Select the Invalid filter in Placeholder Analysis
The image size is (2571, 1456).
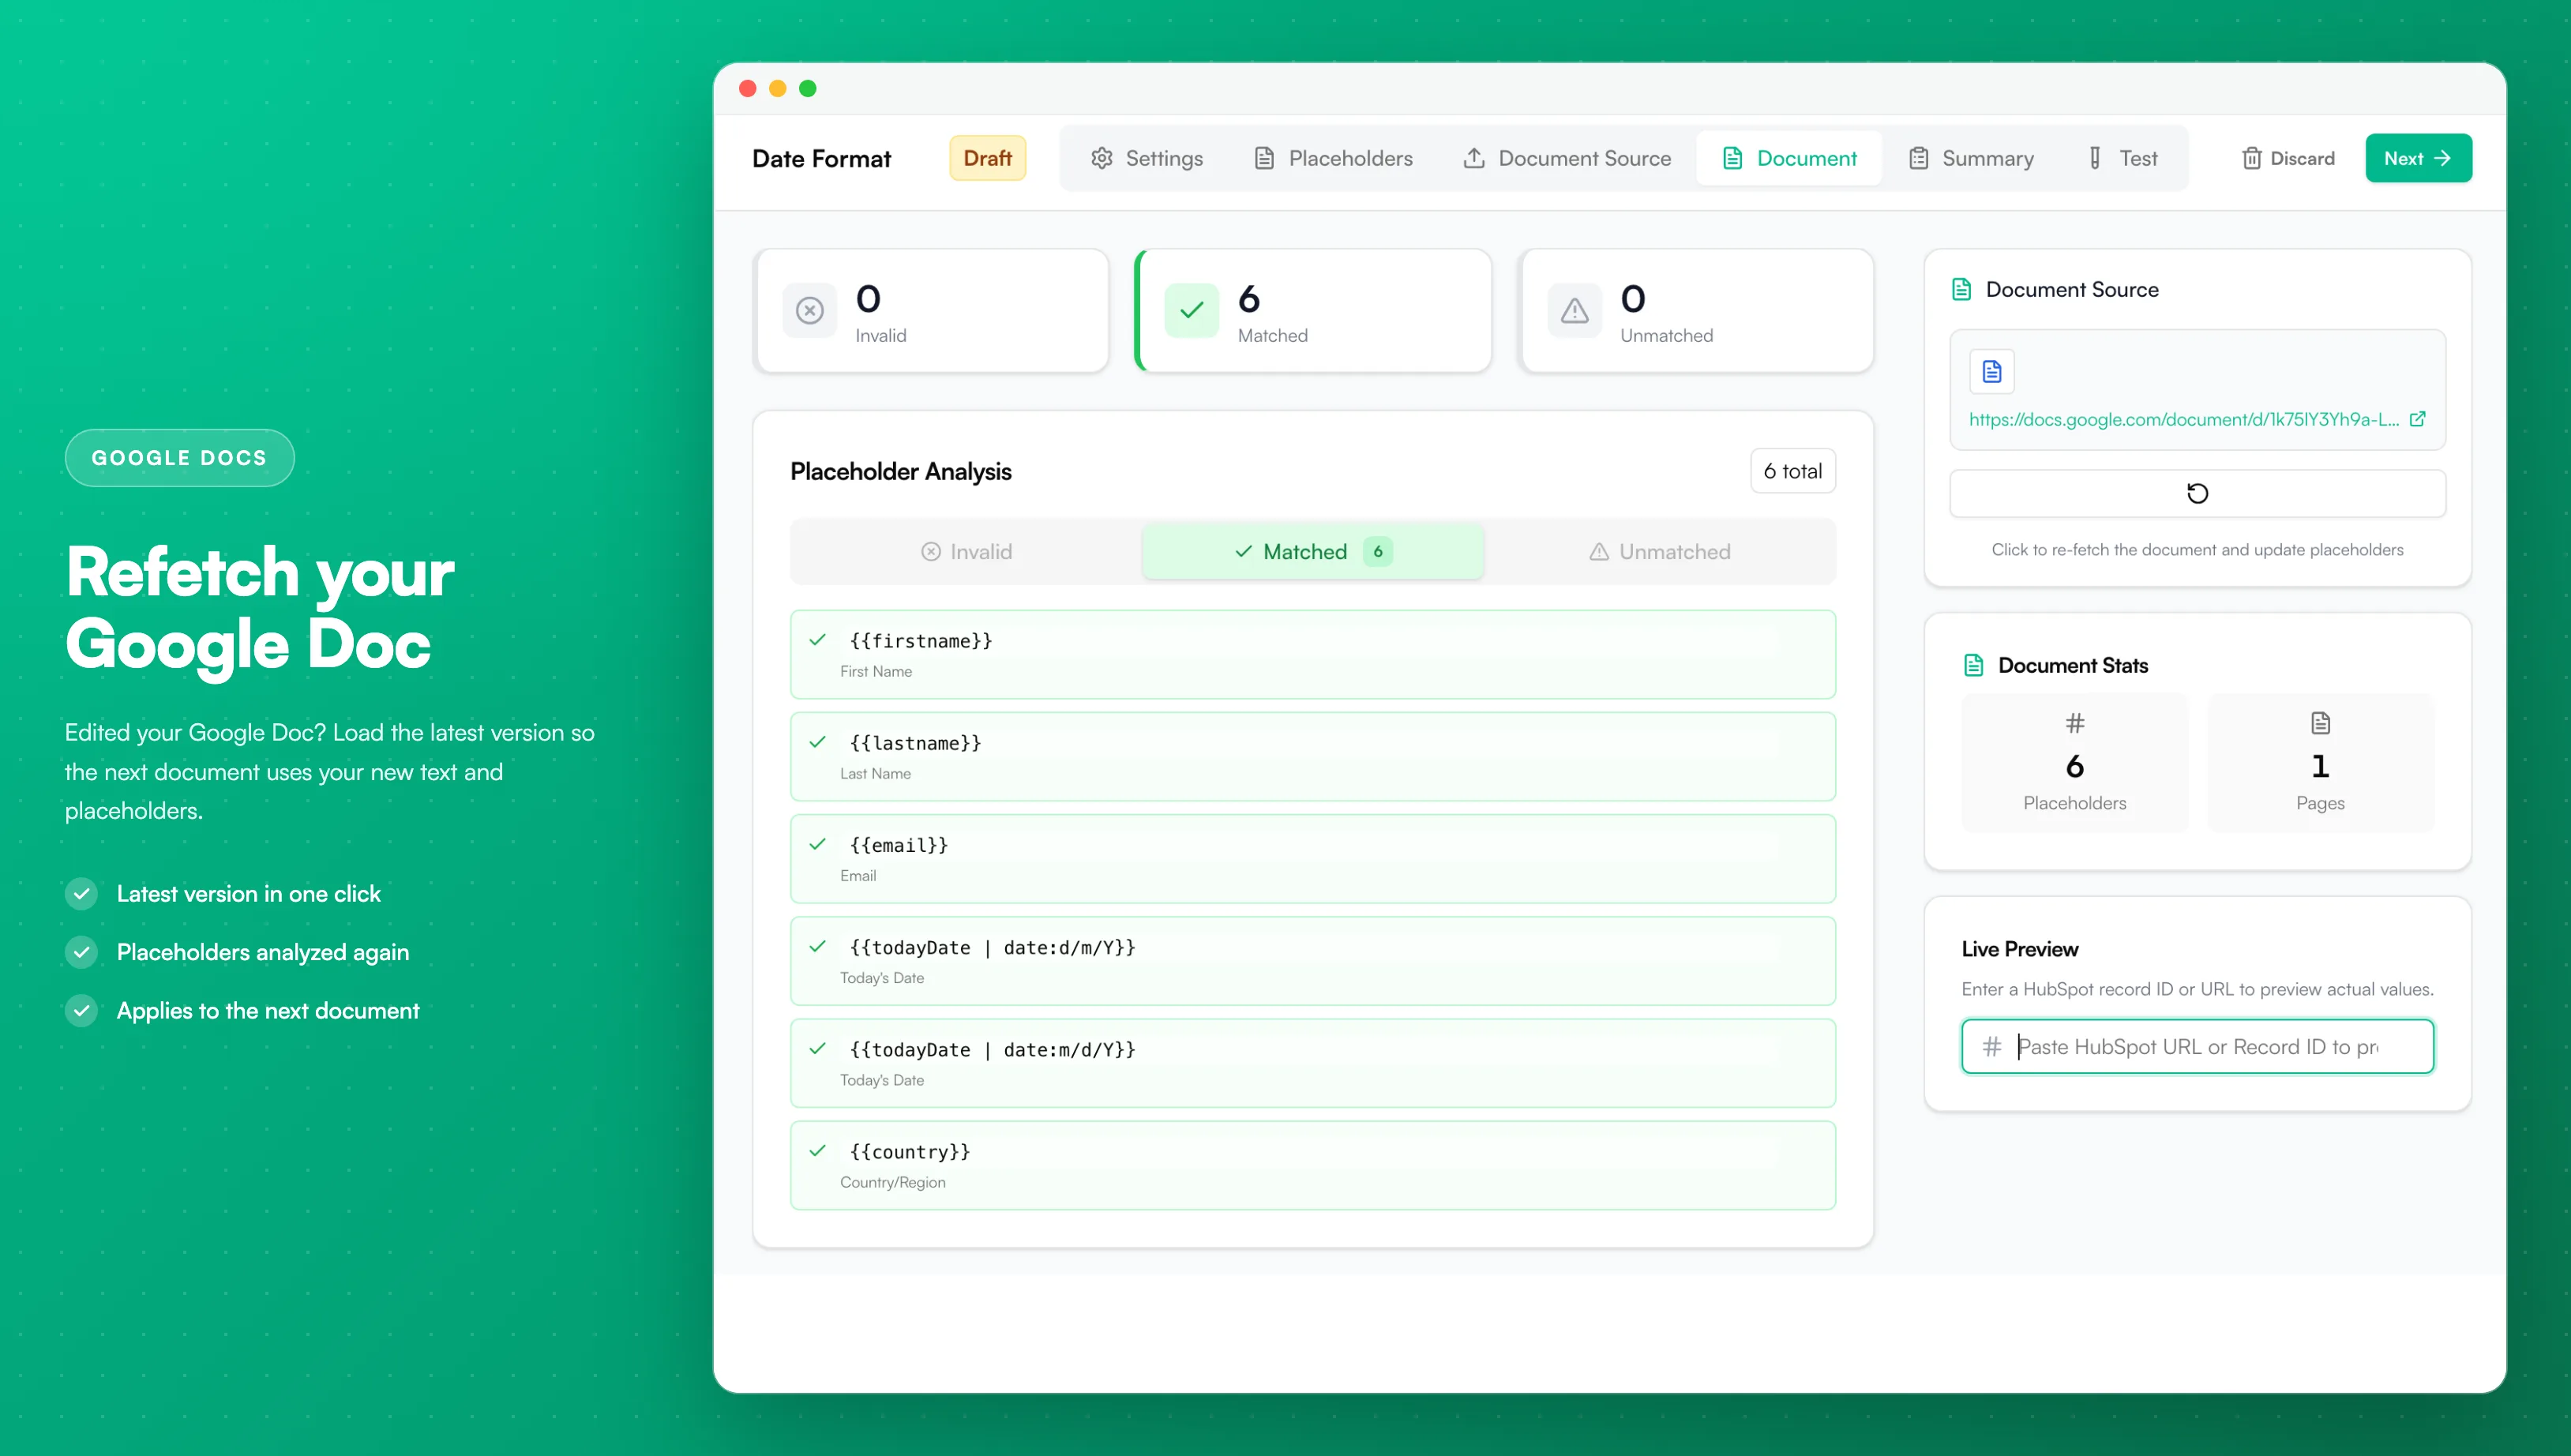[x=966, y=552]
